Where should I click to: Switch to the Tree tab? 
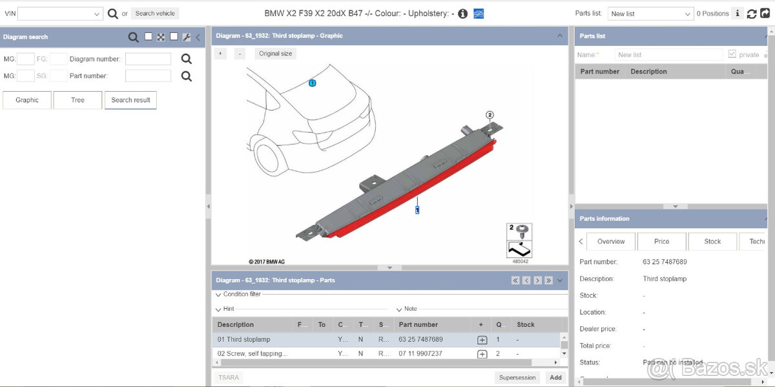tap(77, 100)
